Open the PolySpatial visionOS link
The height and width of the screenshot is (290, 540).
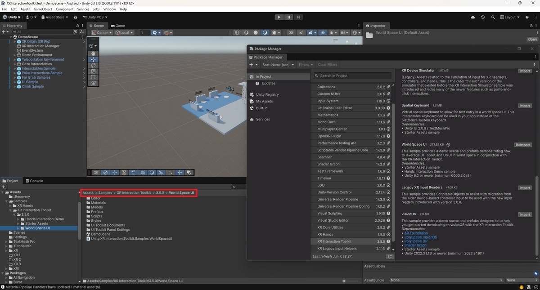pyautogui.click(x=420, y=237)
